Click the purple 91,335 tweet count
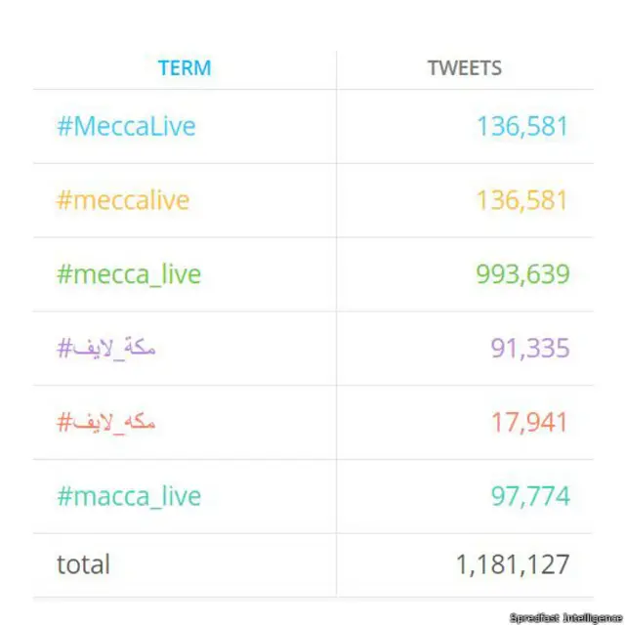 coord(529,348)
